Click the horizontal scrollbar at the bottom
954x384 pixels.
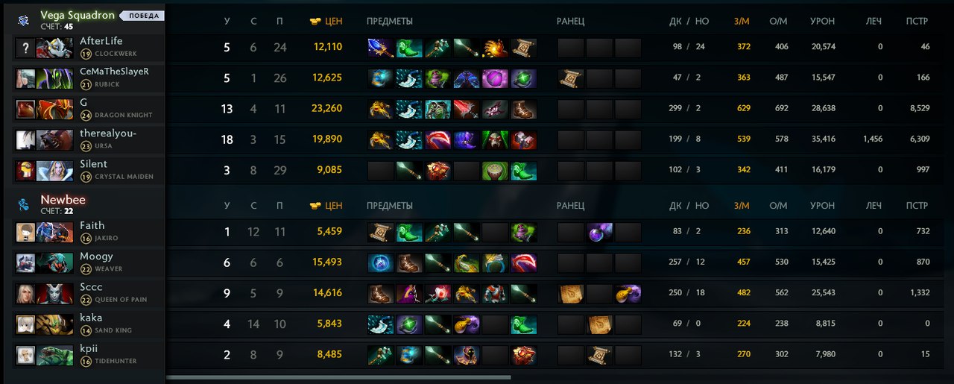(338, 377)
